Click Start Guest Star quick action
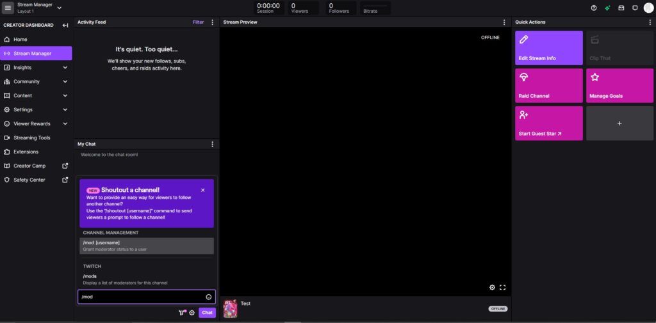Screen dimensions: 656x323 click(x=548, y=123)
